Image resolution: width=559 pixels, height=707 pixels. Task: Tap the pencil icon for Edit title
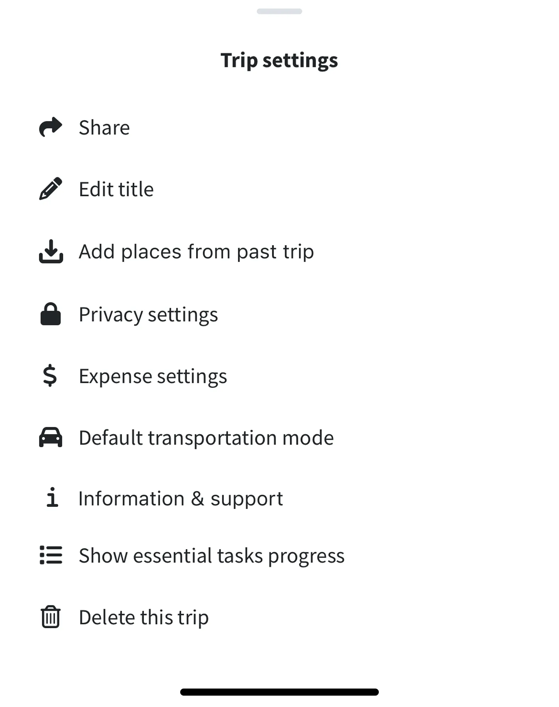tap(51, 189)
